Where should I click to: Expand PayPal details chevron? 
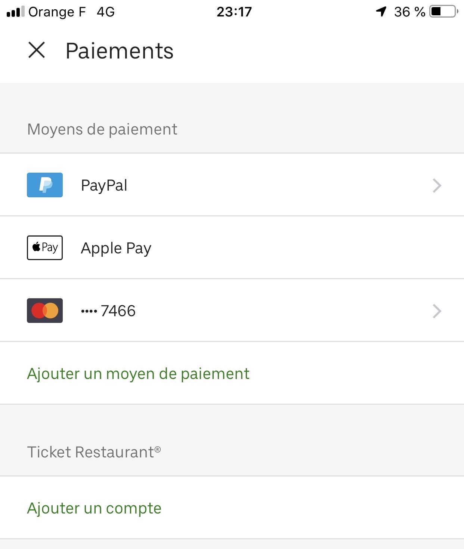click(x=437, y=185)
